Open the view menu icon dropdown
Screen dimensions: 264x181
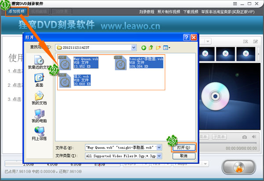click(166, 48)
